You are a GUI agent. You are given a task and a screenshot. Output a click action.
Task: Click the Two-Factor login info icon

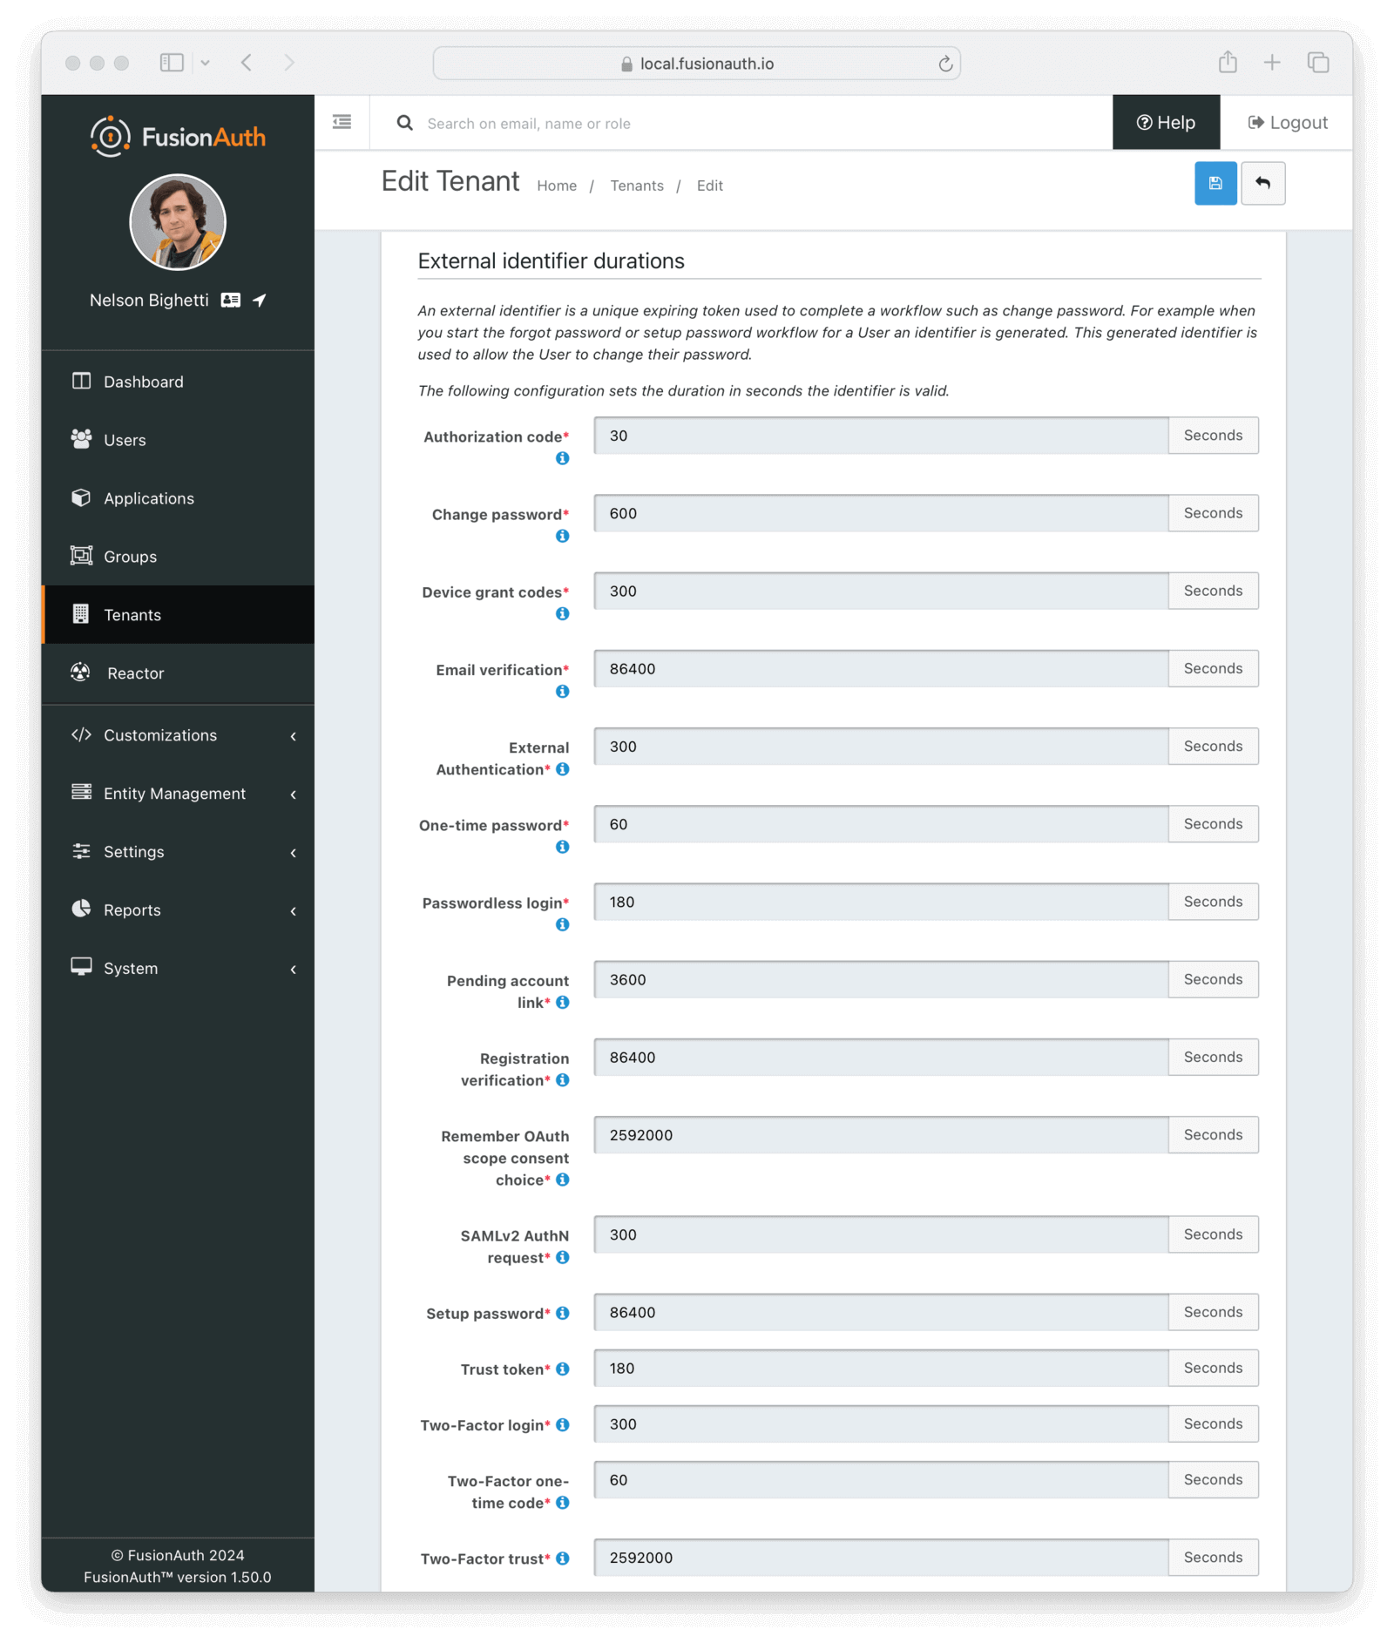pyautogui.click(x=563, y=1423)
